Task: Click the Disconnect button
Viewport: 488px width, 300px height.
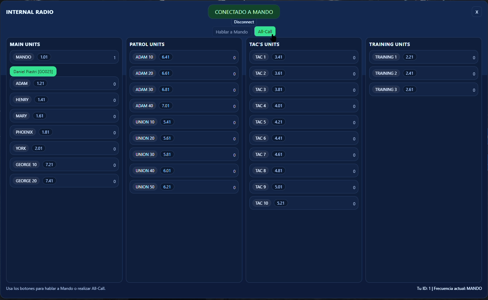Action: coord(244,22)
